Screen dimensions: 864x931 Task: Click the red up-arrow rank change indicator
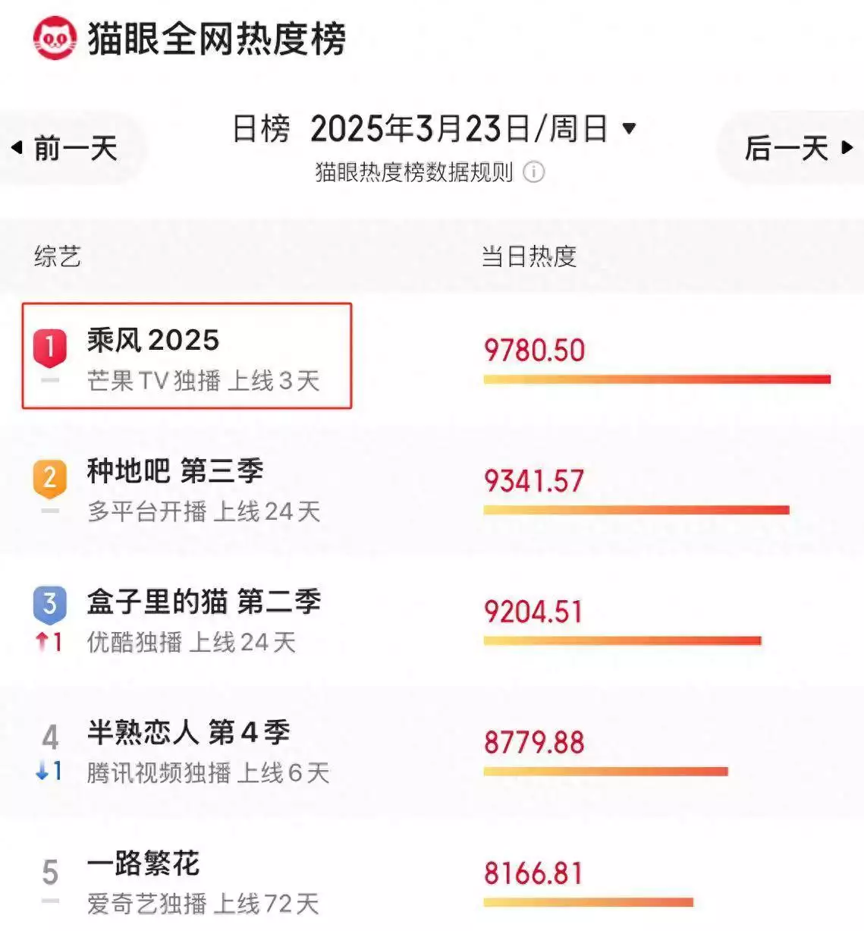pyautogui.click(x=48, y=642)
